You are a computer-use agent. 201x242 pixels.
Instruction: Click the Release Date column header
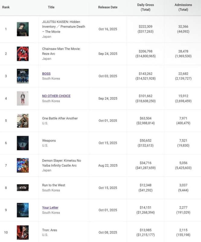108,7
